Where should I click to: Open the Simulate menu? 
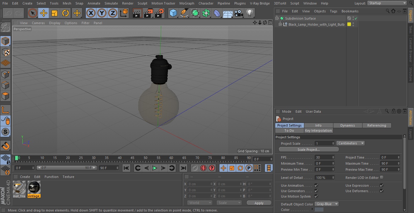pyautogui.click(x=111, y=3)
